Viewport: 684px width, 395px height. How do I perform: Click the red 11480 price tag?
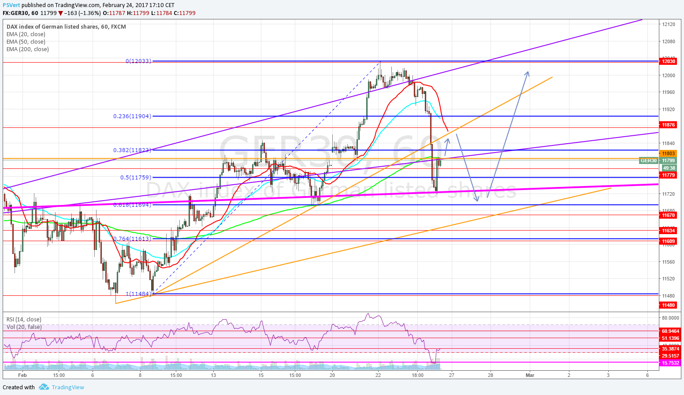coord(668,306)
